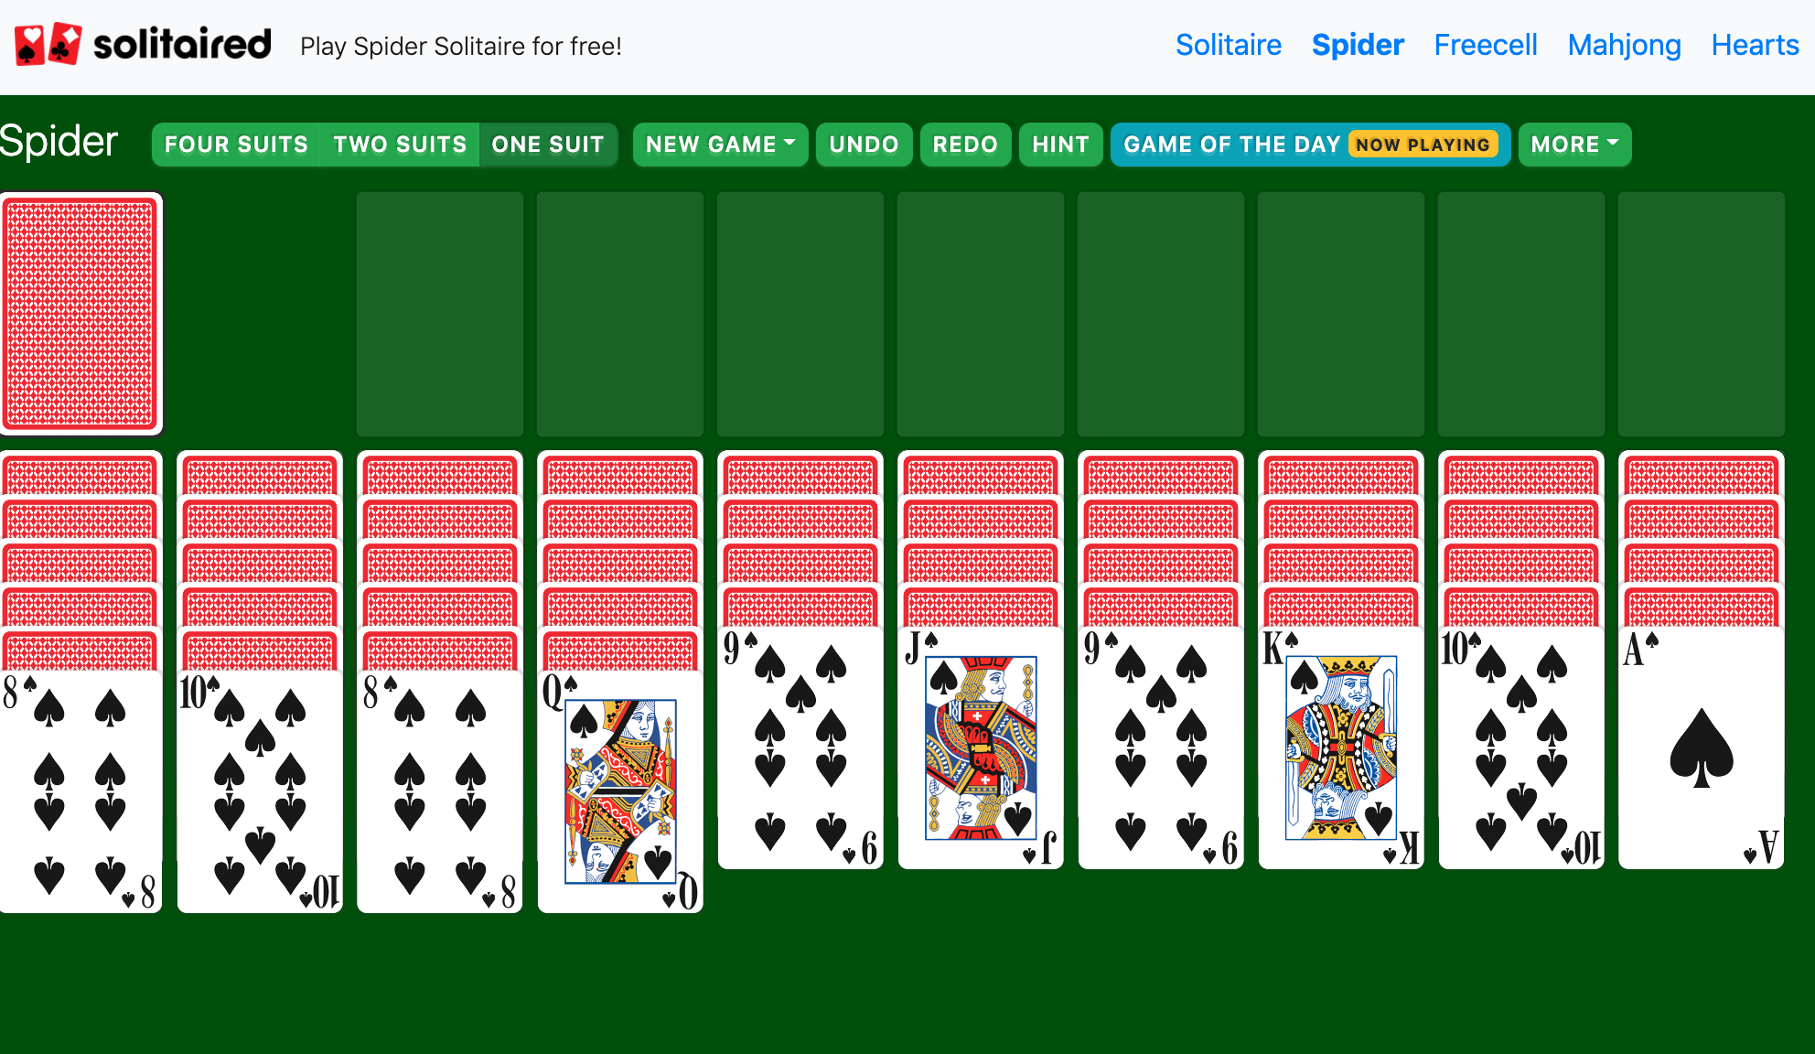Click the REDO button to redo move

point(966,143)
